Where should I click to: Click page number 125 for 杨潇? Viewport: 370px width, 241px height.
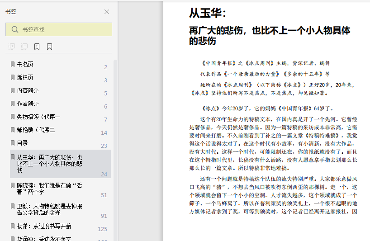click(102, 229)
